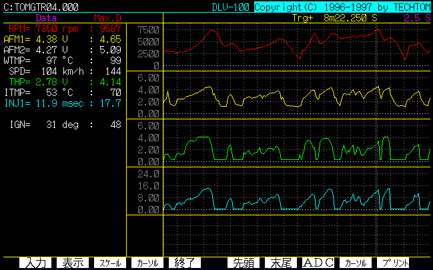Click the 表示 display button
This screenshot has width=433, height=270.
point(73,263)
